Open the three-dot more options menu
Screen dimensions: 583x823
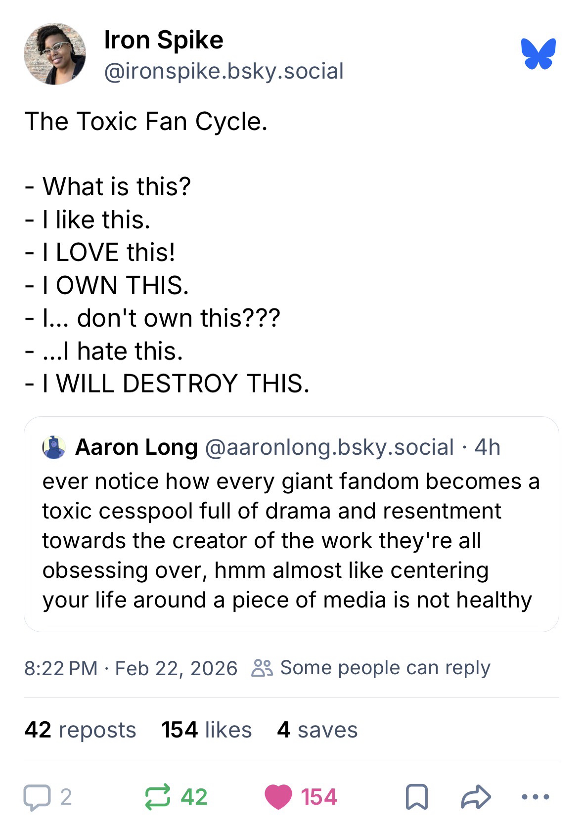click(536, 797)
